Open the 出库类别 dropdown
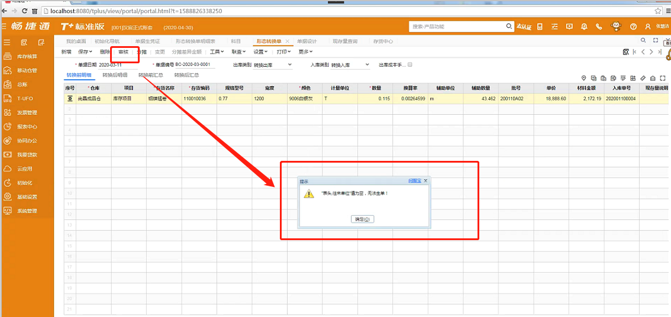 (x=273, y=65)
